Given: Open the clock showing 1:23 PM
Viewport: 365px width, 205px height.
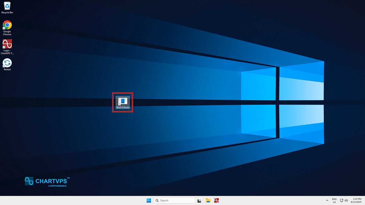Looking at the screenshot, I should coord(357,199).
